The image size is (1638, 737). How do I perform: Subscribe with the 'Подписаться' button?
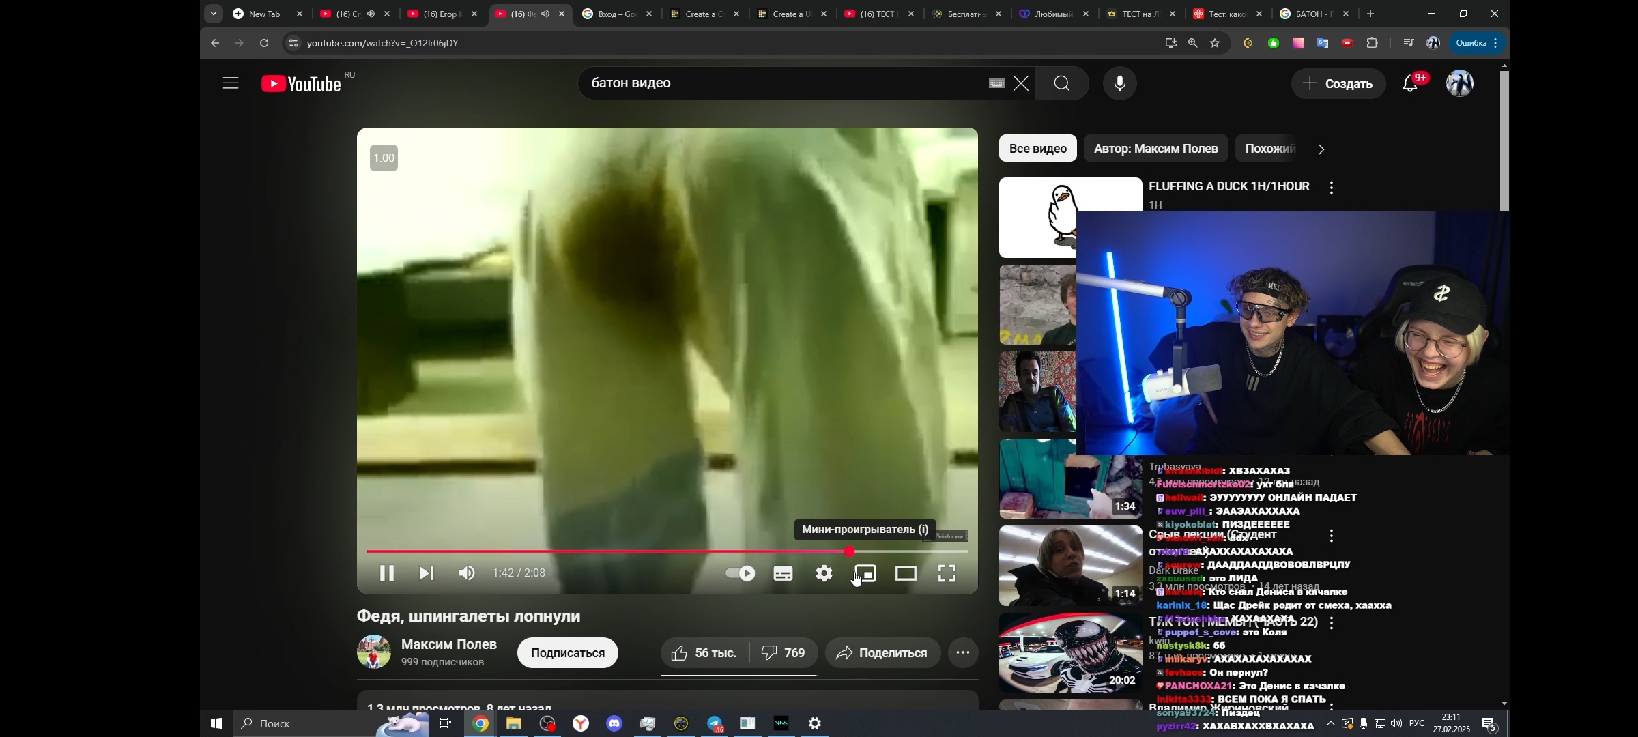click(x=568, y=653)
